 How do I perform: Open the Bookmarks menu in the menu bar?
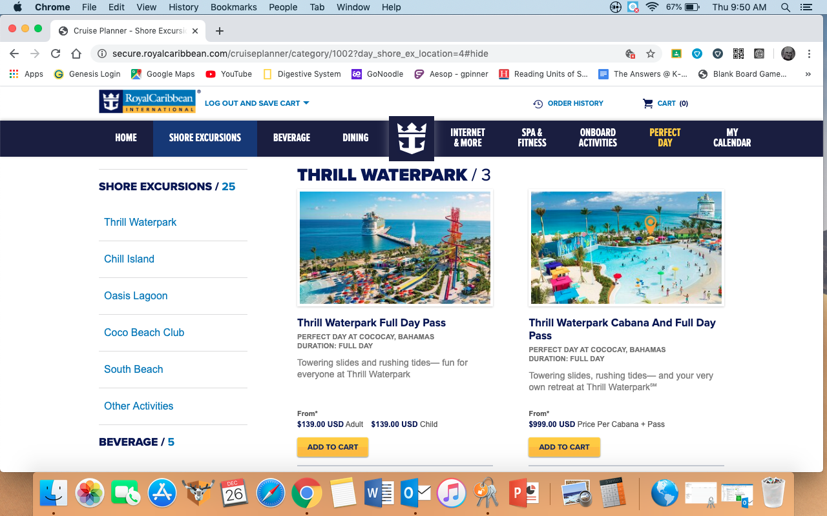[234, 7]
